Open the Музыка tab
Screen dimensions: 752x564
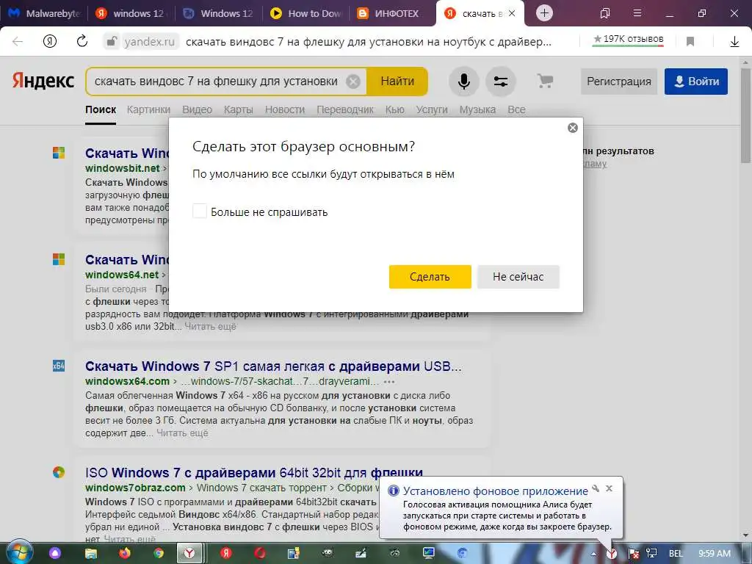[477, 109]
